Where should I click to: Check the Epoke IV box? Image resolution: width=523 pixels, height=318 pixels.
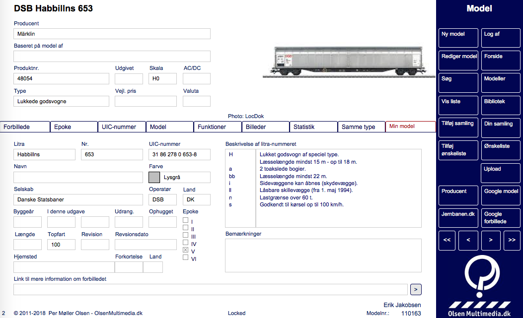click(x=185, y=243)
